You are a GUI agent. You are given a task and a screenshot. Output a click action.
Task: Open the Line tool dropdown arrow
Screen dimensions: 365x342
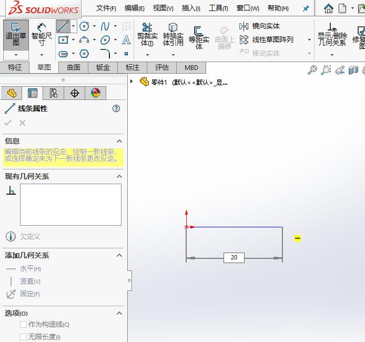[x=73, y=26]
